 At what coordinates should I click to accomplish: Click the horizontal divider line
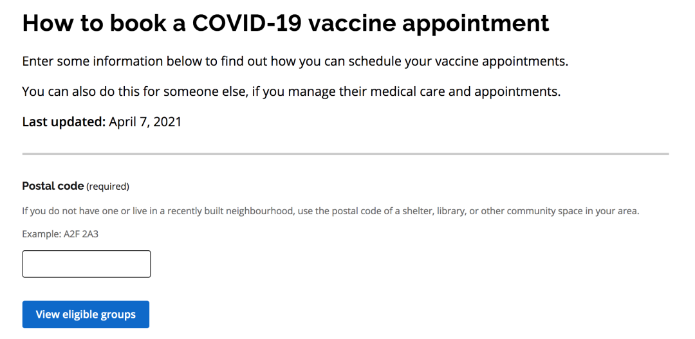(346, 154)
